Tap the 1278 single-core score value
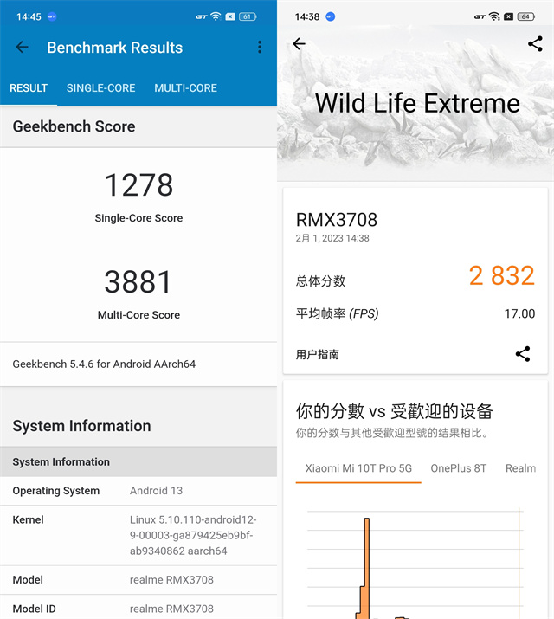 pos(138,184)
